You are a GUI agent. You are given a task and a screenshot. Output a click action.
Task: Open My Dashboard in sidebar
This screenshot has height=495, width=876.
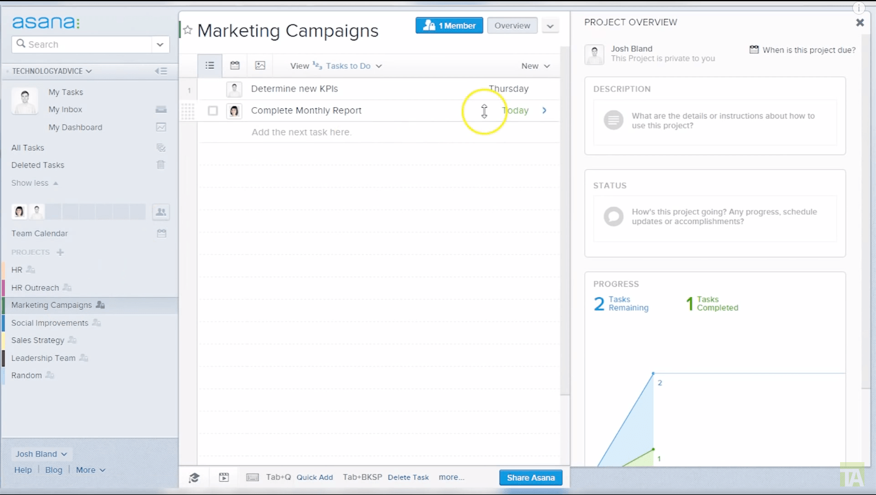76,127
